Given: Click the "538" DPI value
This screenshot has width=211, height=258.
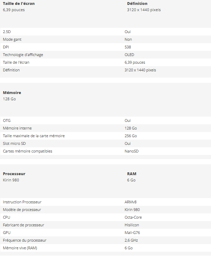Looking at the screenshot, I should [128, 47].
